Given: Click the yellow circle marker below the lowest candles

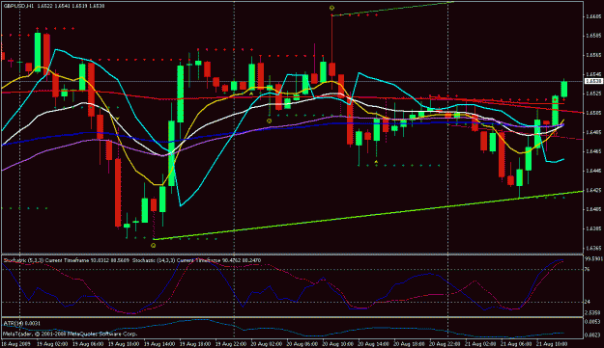Looking at the screenshot, I should click(154, 245).
